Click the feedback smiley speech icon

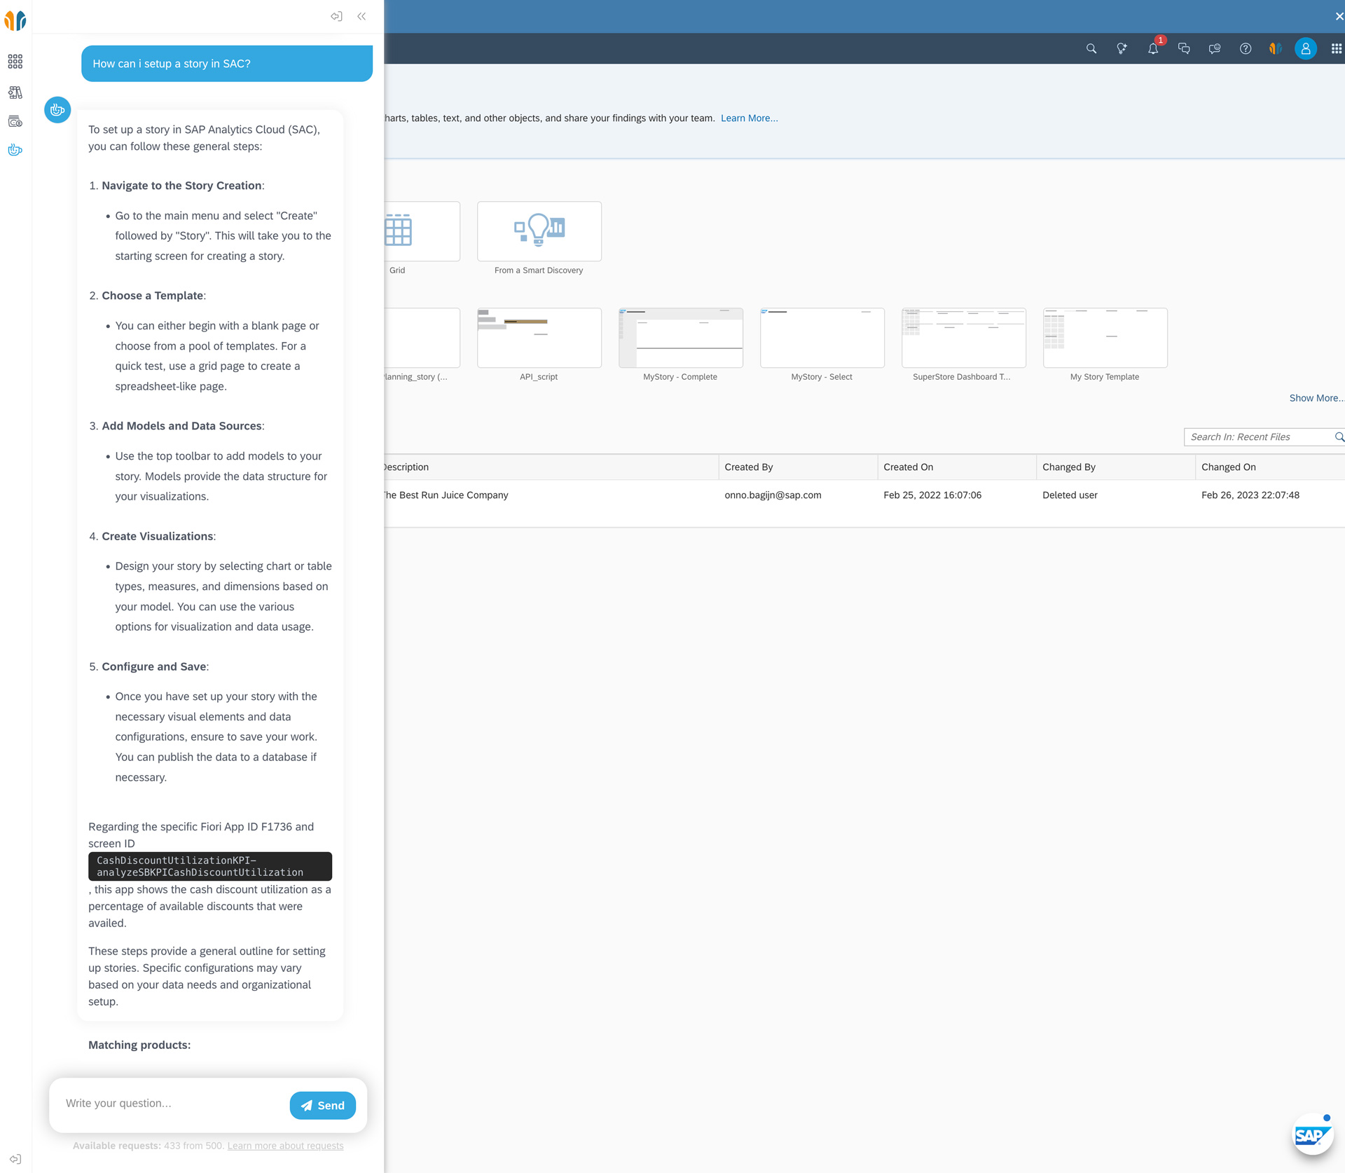pyautogui.click(x=1214, y=49)
